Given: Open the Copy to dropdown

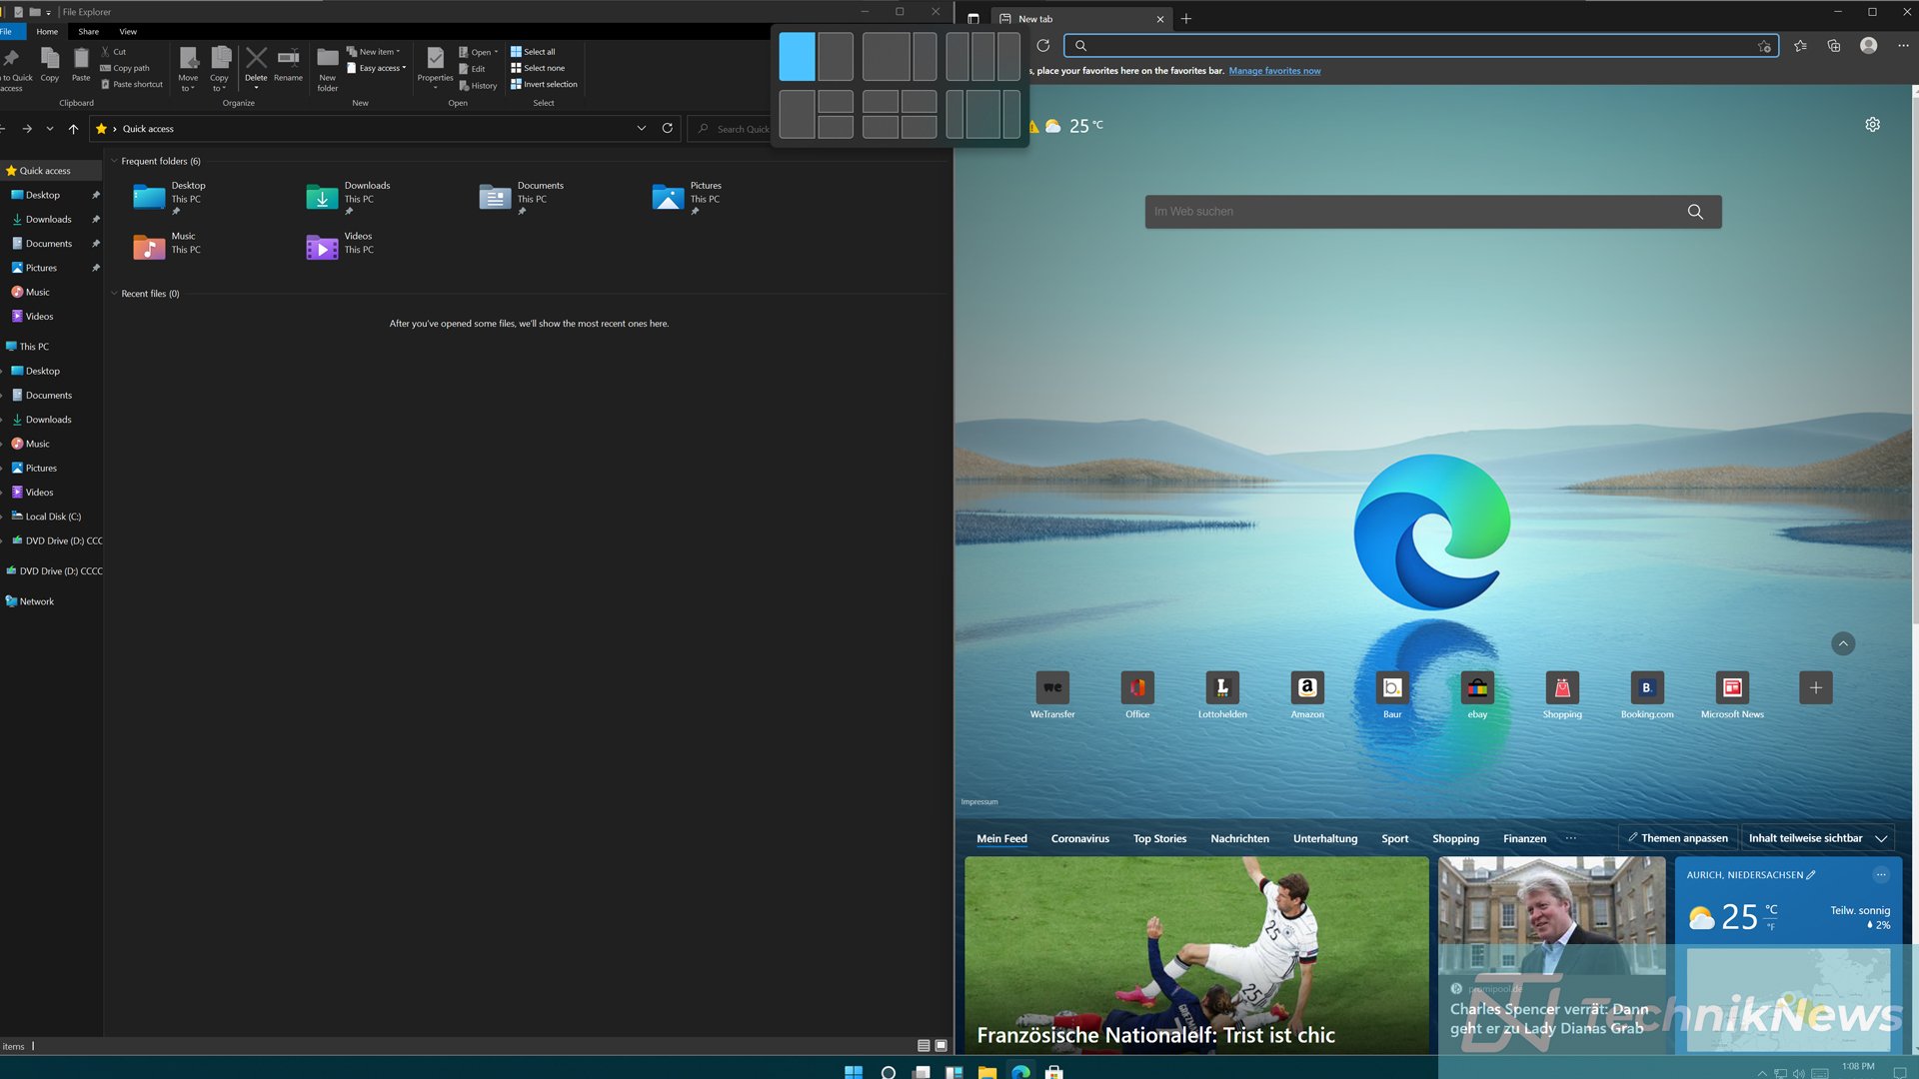Looking at the screenshot, I should 219,69.
